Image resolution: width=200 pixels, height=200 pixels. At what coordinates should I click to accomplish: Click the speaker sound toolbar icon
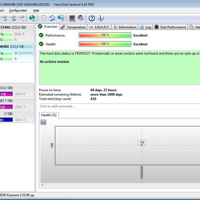(x=81, y=18)
